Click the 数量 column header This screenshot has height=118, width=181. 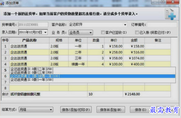tap(96, 40)
